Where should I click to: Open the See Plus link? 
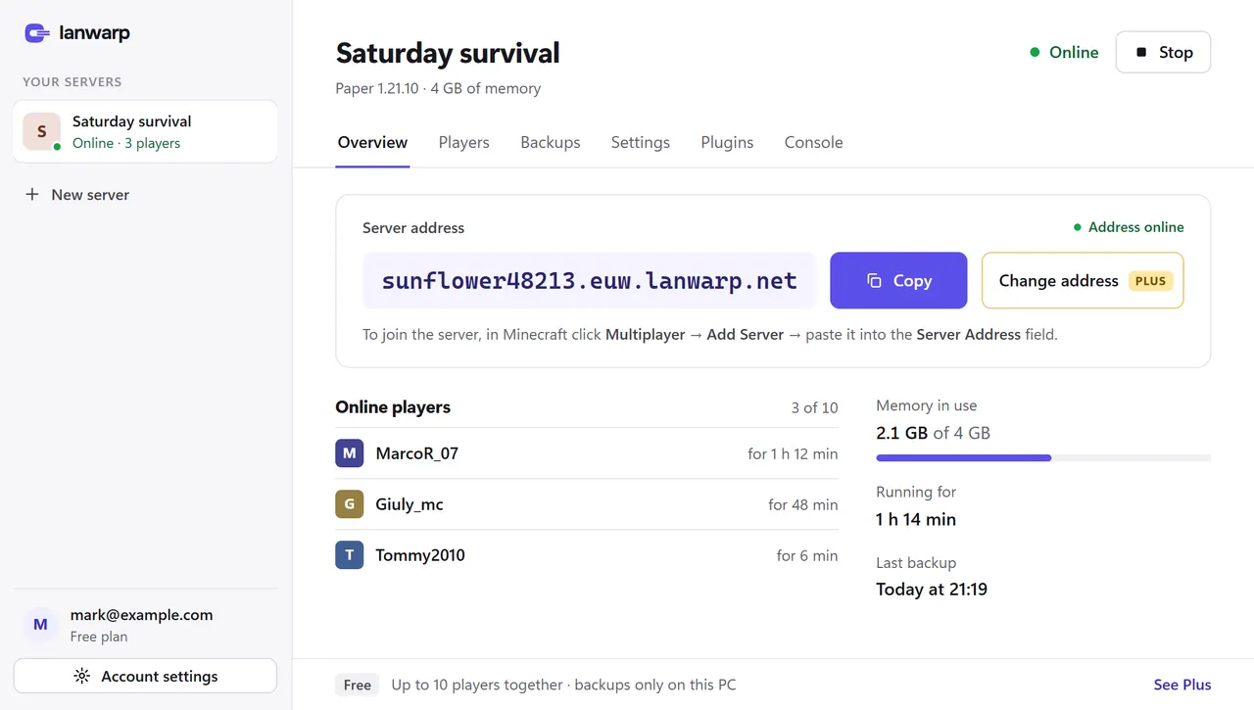click(1182, 685)
